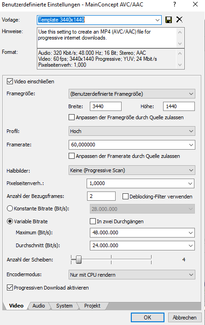Switch to the Projekt tab

[x=92, y=306]
